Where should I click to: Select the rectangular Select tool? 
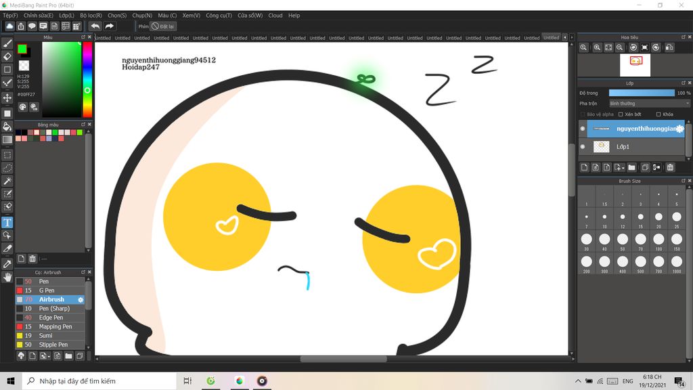tap(7, 155)
